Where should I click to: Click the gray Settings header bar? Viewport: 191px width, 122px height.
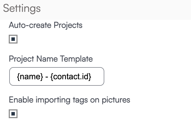(x=116, y=9)
